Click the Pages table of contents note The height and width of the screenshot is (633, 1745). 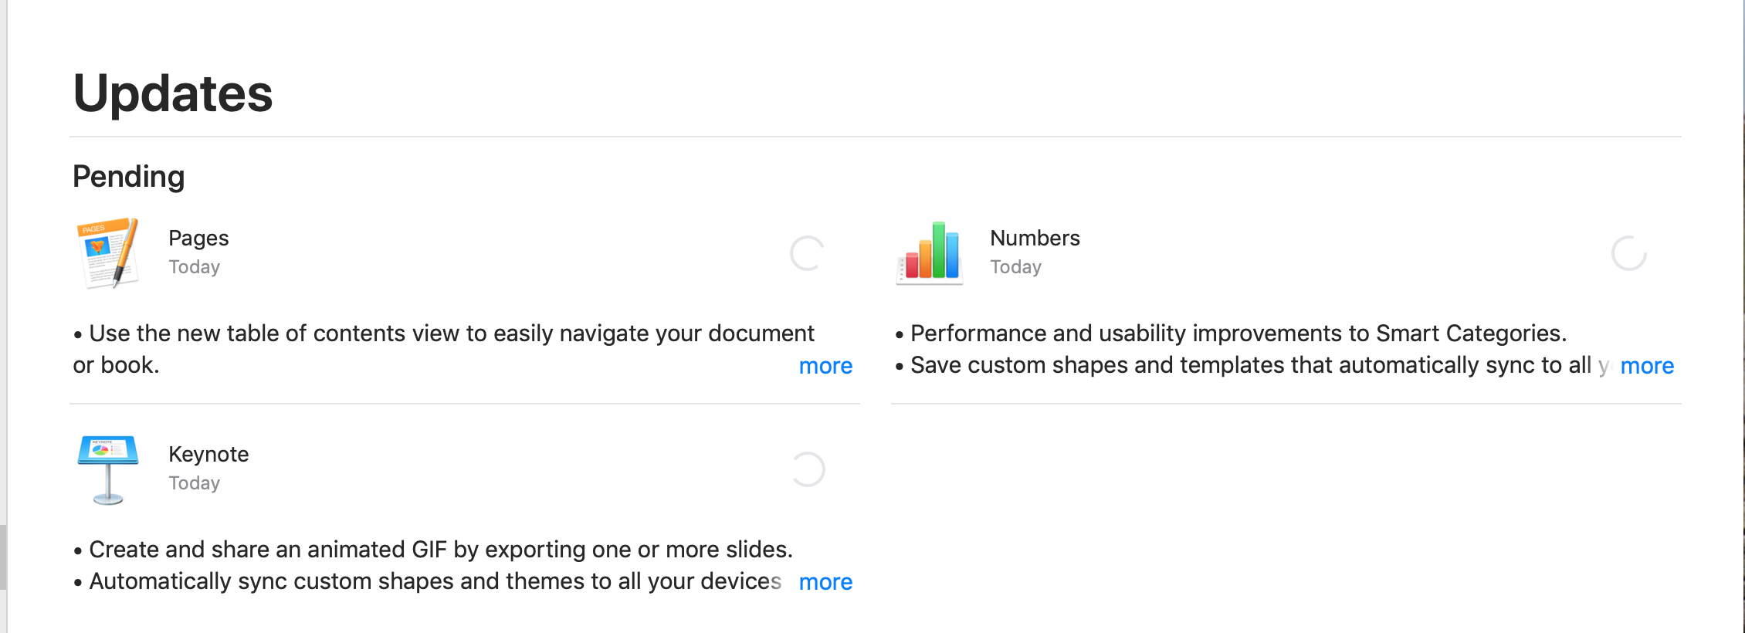(x=452, y=333)
